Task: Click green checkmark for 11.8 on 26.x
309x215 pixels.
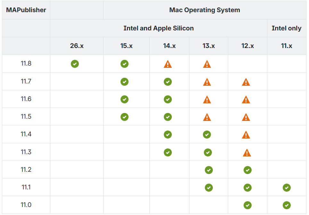Action: [x=75, y=64]
